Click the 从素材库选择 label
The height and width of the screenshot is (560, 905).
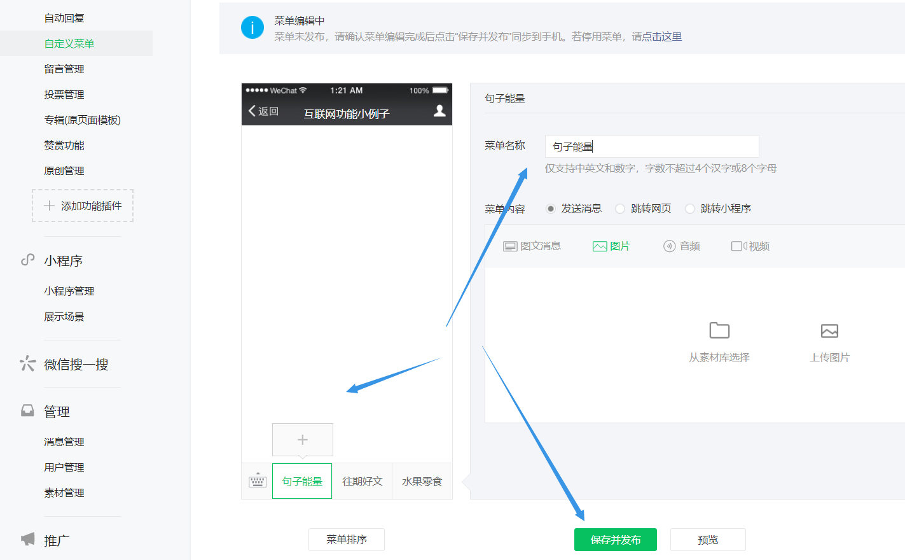click(719, 358)
